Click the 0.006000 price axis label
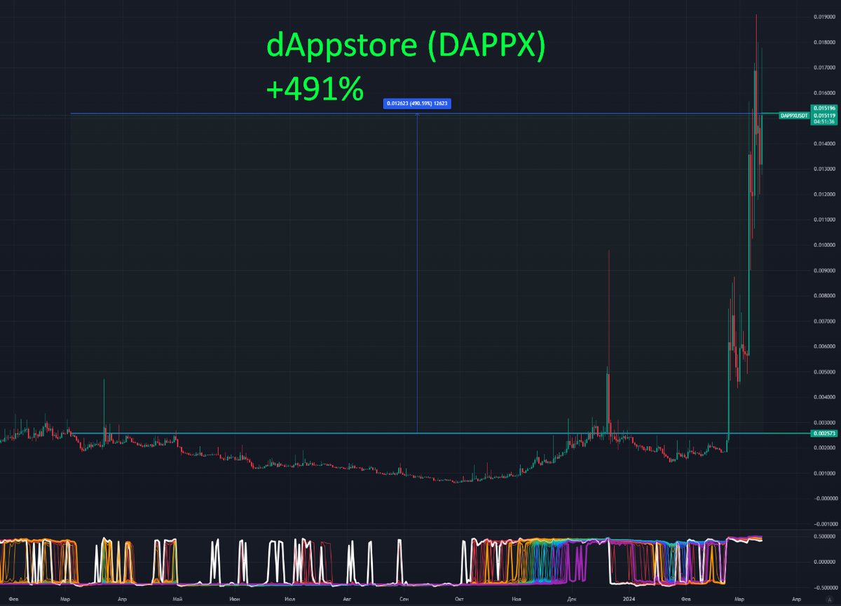The width and height of the screenshot is (841, 606). 825,346
